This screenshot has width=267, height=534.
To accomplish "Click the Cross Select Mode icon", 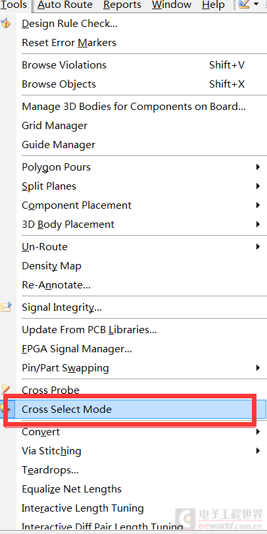I will [6, 409].
